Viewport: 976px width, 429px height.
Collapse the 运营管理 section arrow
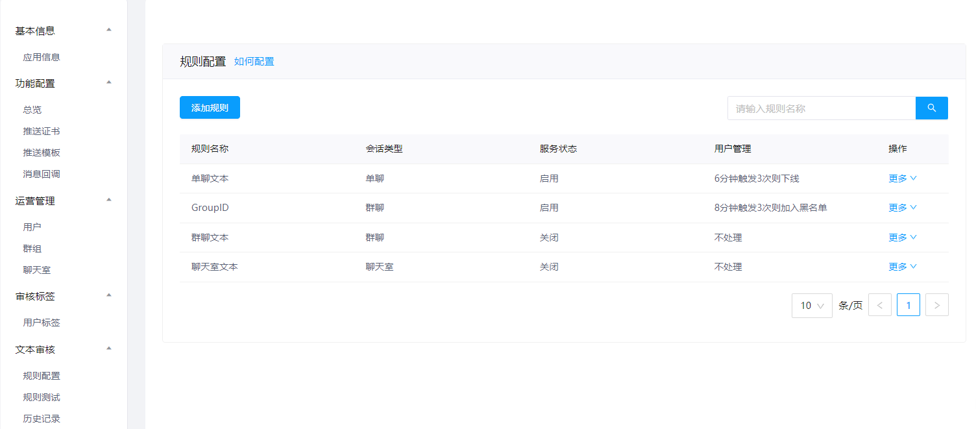pos(109,200)
